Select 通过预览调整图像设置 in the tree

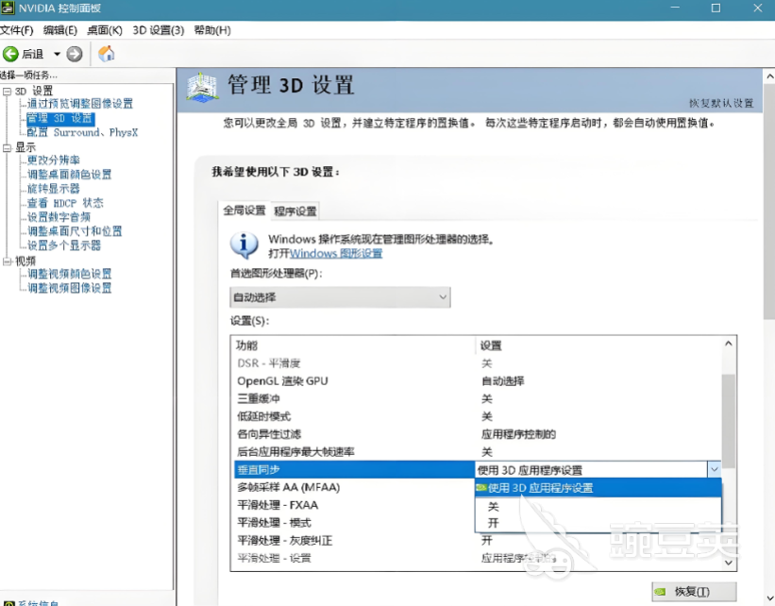click(80, 104)
